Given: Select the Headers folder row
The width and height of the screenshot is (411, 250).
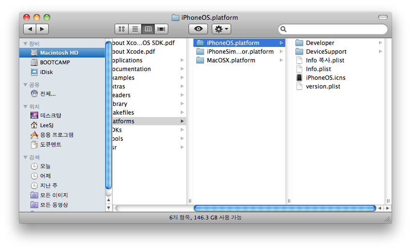Looking at the screenshot, I should (149, 95).
